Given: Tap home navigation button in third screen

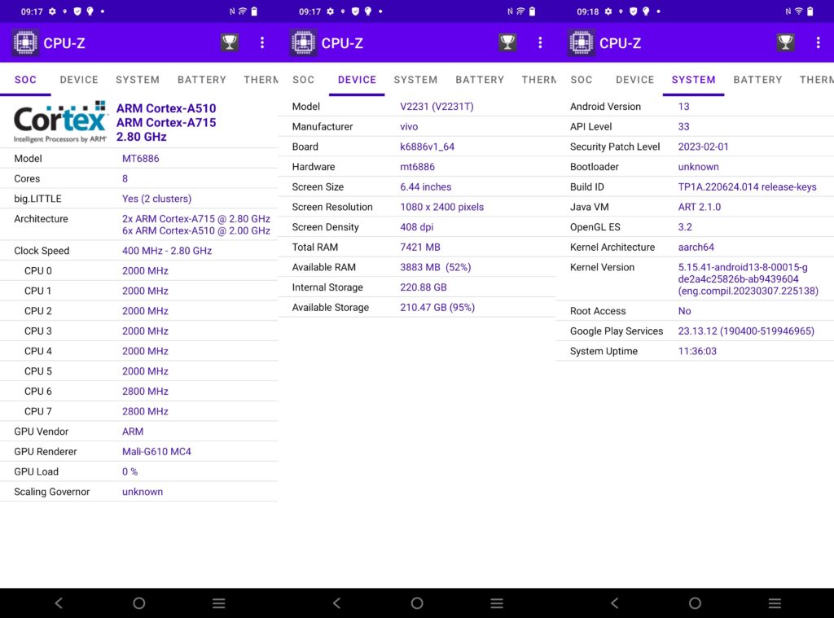Looking at the screenshot, I should click(695, 603).
